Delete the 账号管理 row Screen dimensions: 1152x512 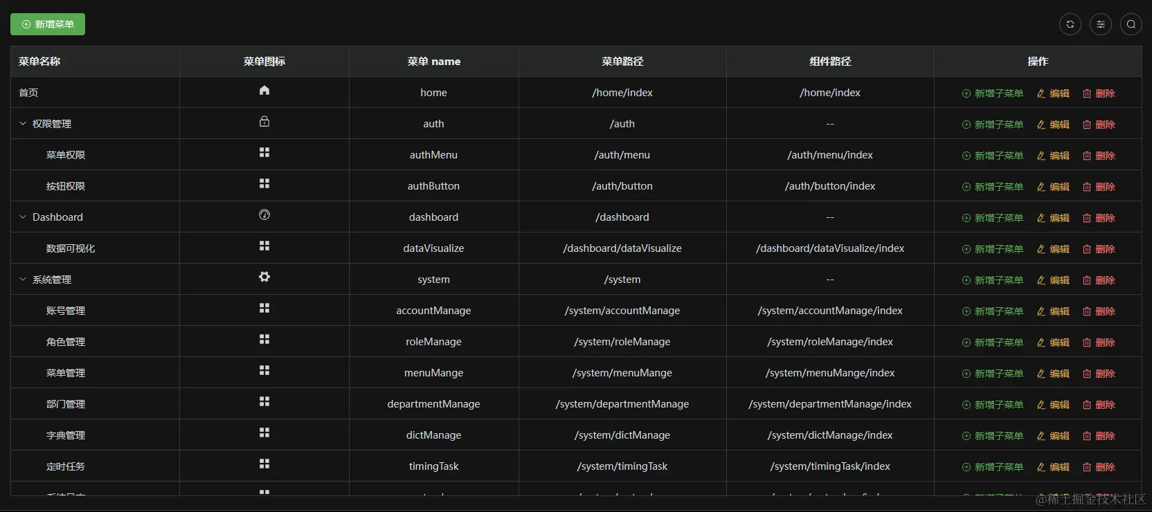pos(1099,311)
